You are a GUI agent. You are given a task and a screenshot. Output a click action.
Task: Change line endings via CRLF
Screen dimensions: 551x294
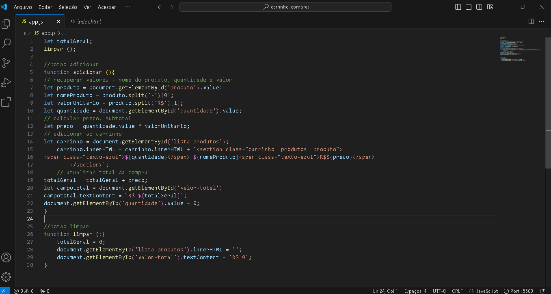pyautogui.click(x=457, y=291)
